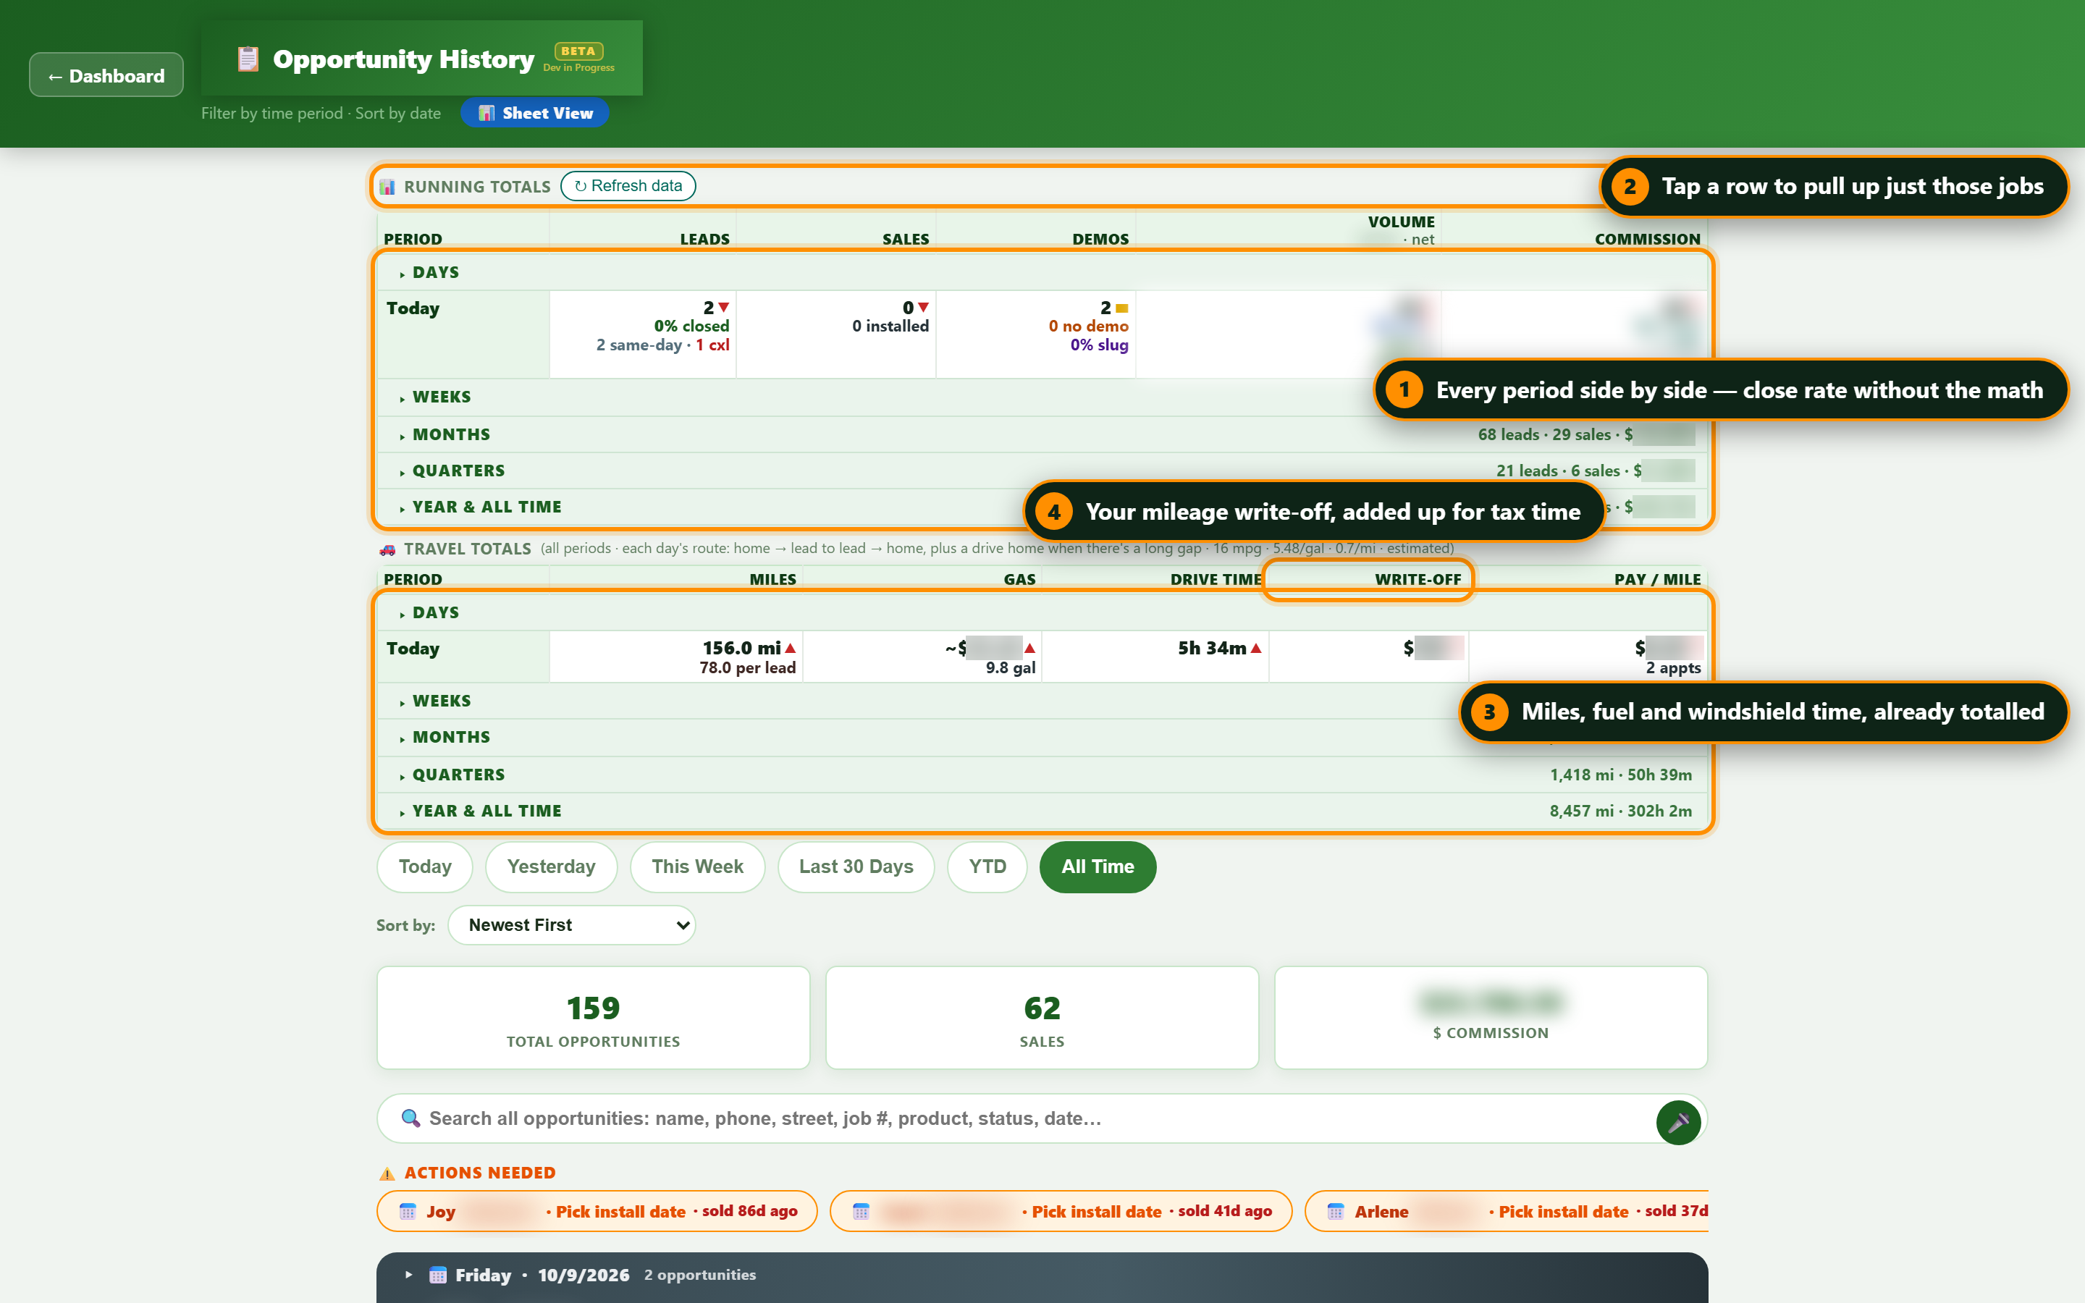Select the Last 30 Days filter tab
Screen dimensions: 2085x1303
pos(856,867)
